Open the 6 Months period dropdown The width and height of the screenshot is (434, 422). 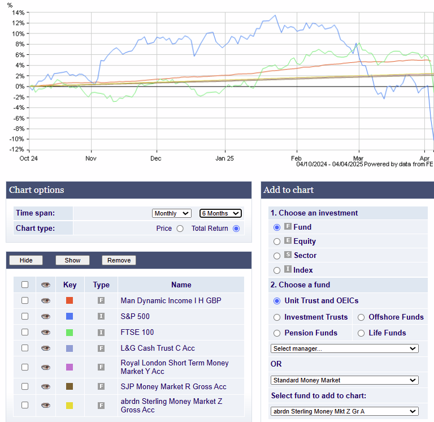[220, 213]
